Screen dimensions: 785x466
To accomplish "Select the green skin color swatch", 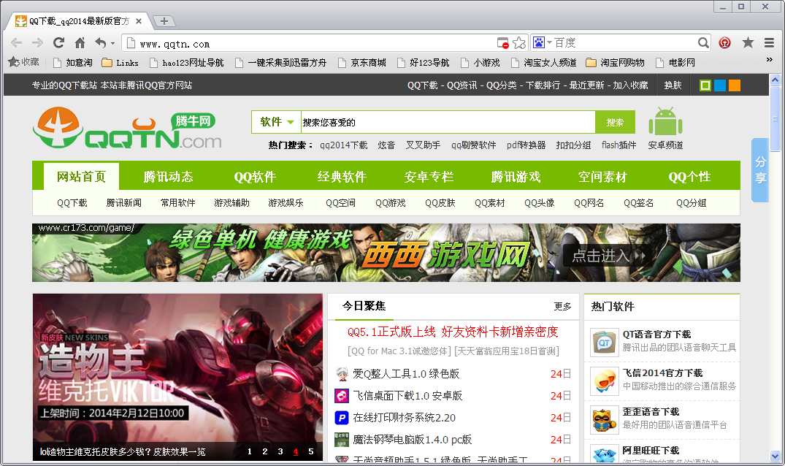I will pyautogui.click(x=705, y=85).
